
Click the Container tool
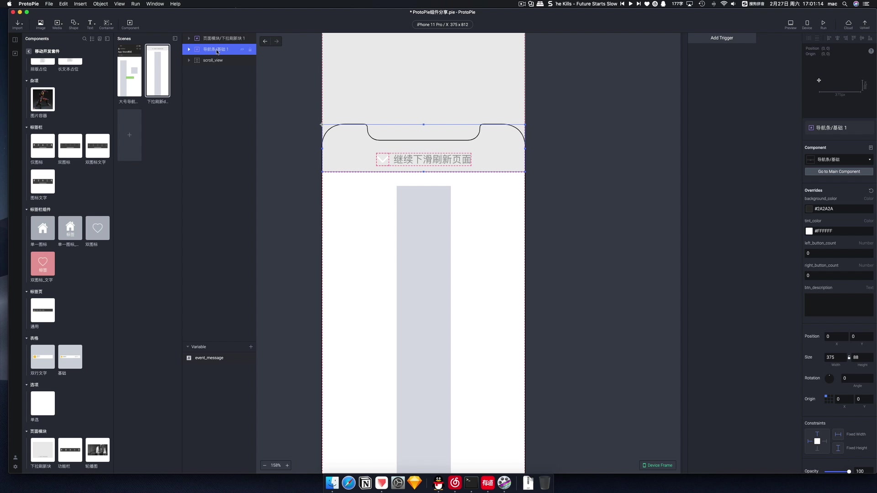tap(106, 24)
